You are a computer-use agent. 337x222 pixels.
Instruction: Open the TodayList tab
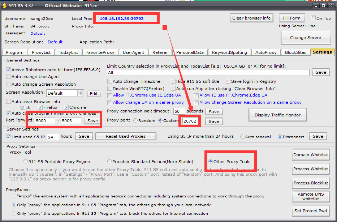click(68, 52)
